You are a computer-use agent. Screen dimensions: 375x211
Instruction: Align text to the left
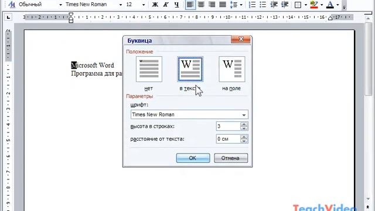pyautogui.click(x=190, y=5)
